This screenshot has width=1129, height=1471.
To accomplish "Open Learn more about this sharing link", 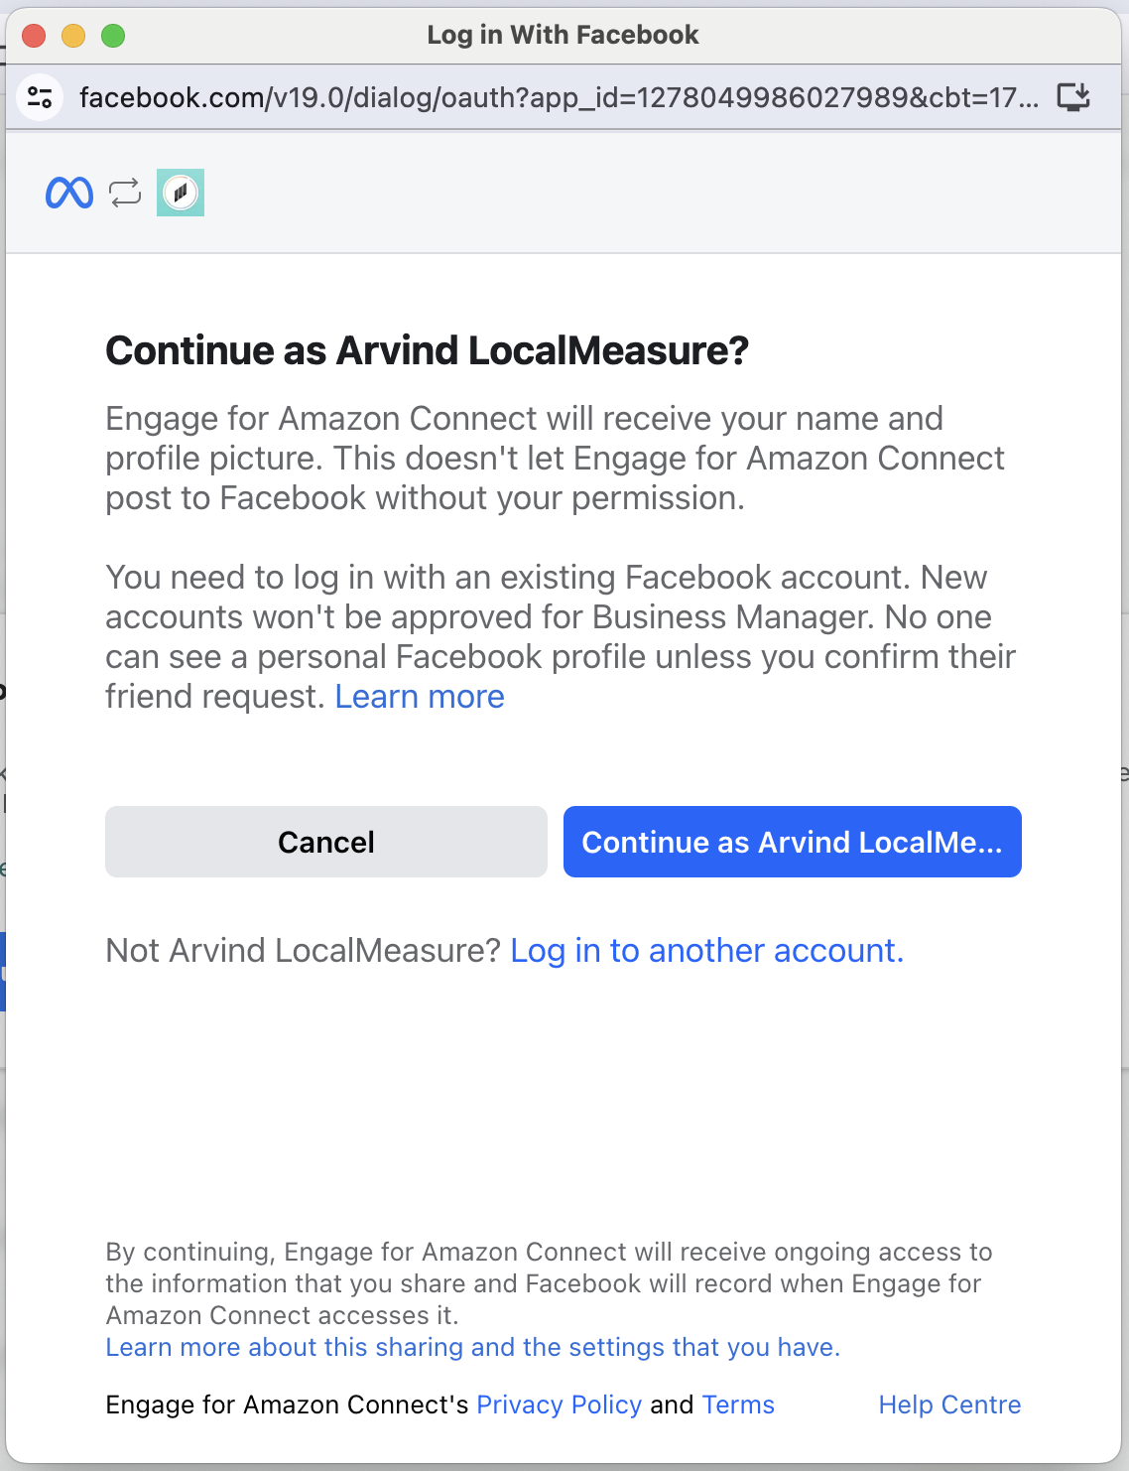I will point(472,1347).
